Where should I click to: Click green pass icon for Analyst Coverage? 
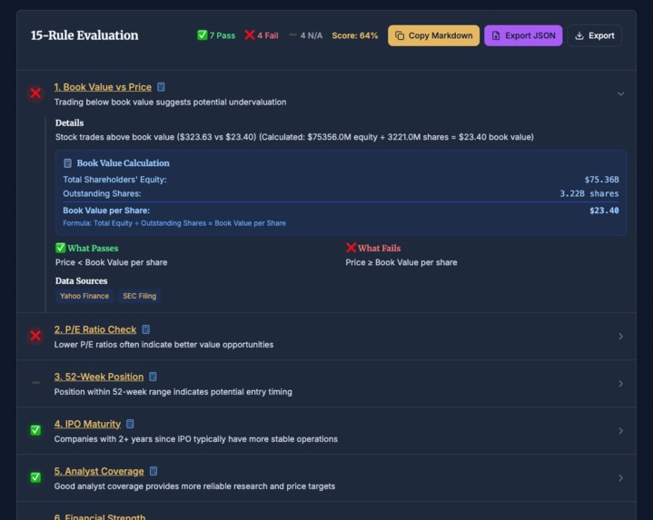click(x=35, y=477)
